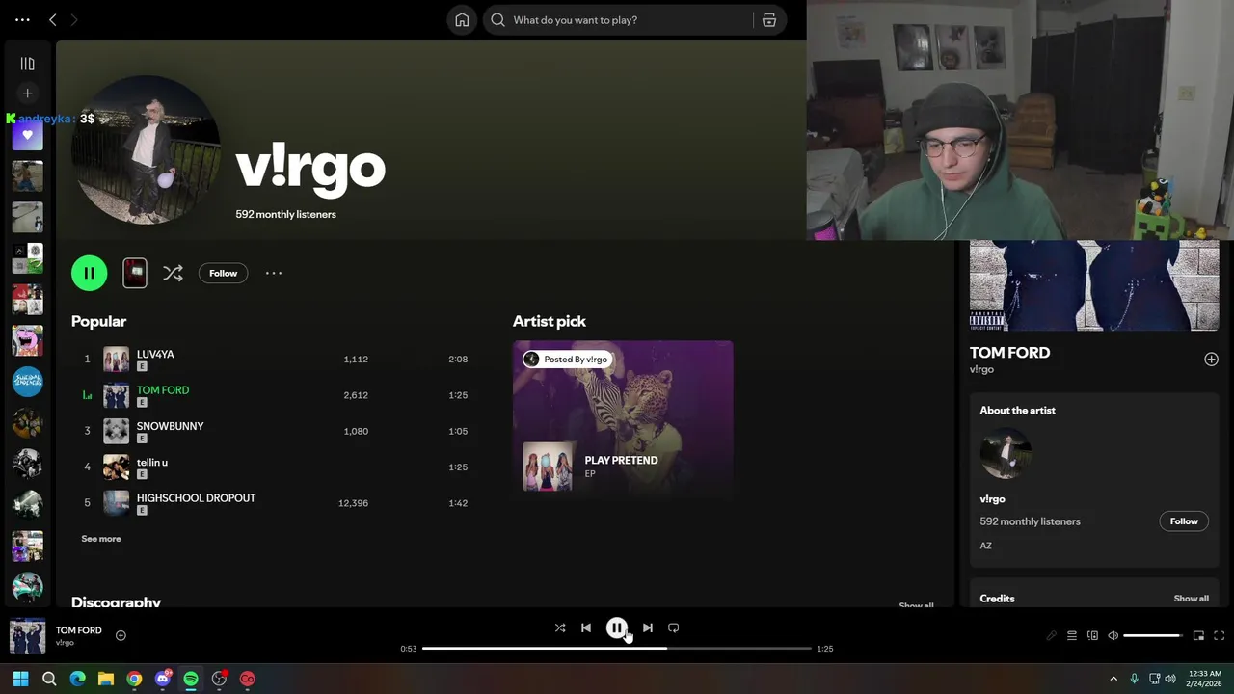
Task: Click the plus Create button in sidebar
Action: click(27, 93)
